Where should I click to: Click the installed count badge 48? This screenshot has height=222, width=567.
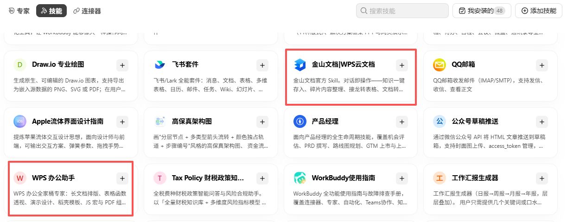(x=499, y=11)
